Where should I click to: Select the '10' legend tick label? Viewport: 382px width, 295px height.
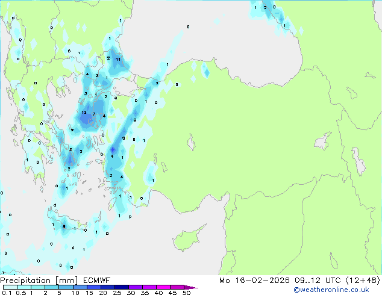click(75, 293)
